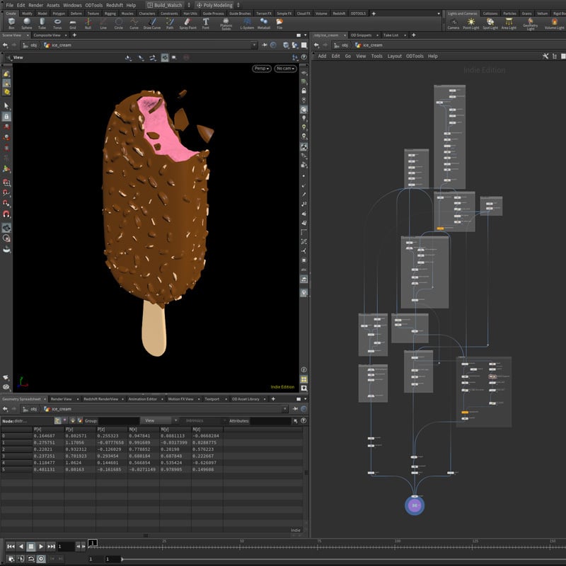
Task: Expand spreadsheet path history dropdown
Action: 285,409
